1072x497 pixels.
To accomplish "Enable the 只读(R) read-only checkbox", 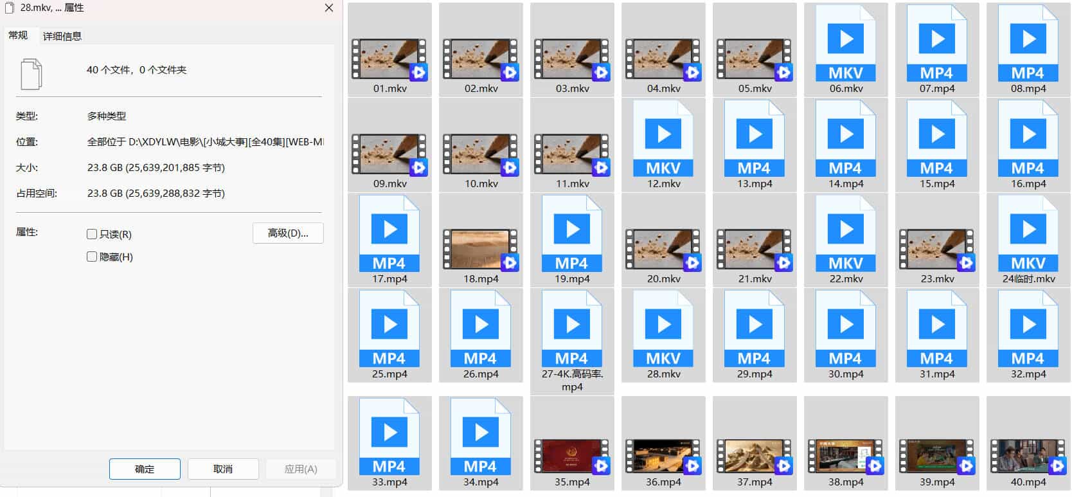I will click(x=92, y=234).
